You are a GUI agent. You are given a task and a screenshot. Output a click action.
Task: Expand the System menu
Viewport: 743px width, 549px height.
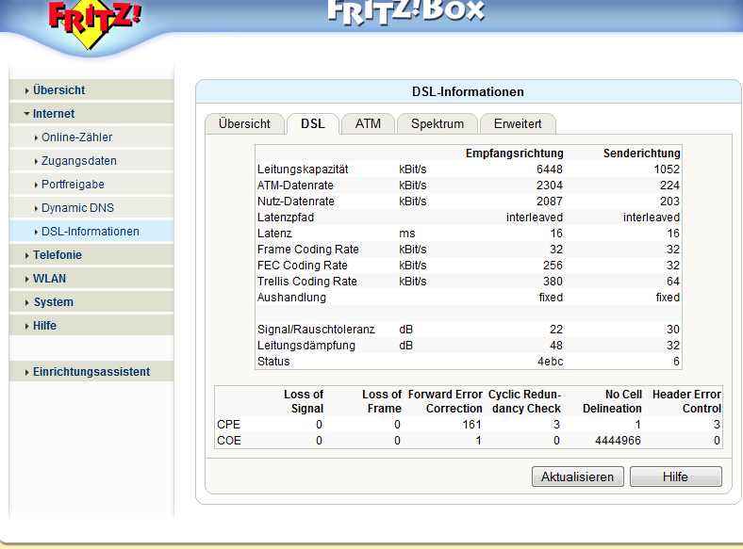point(91,302)
